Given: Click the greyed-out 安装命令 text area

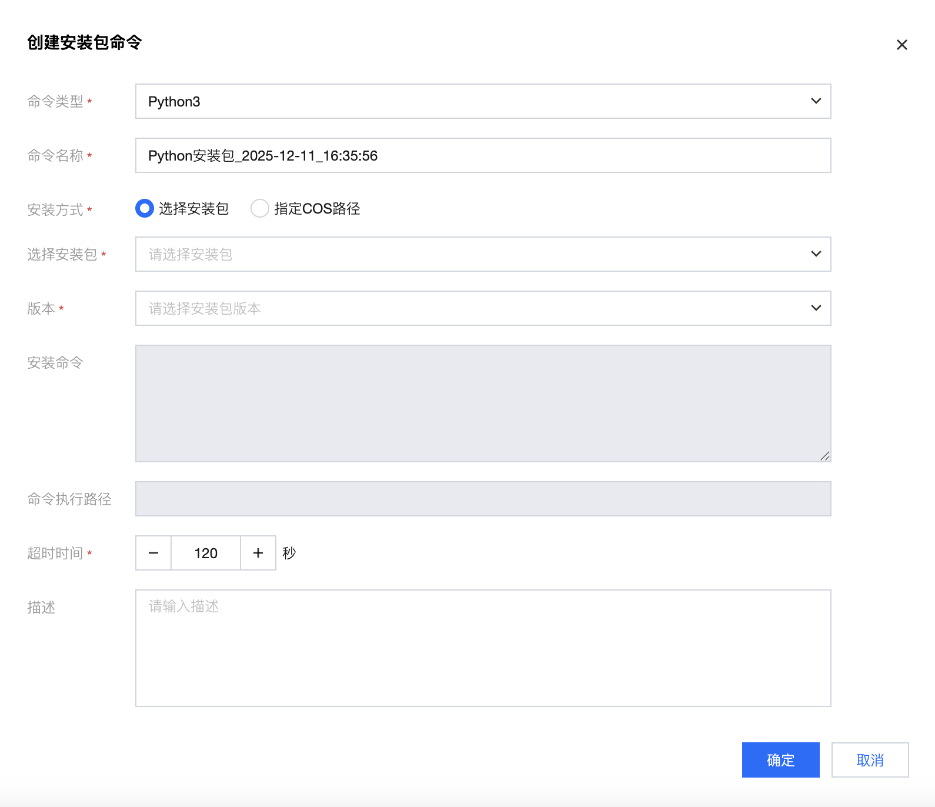Looking at the screenshot, I should 482,403.
